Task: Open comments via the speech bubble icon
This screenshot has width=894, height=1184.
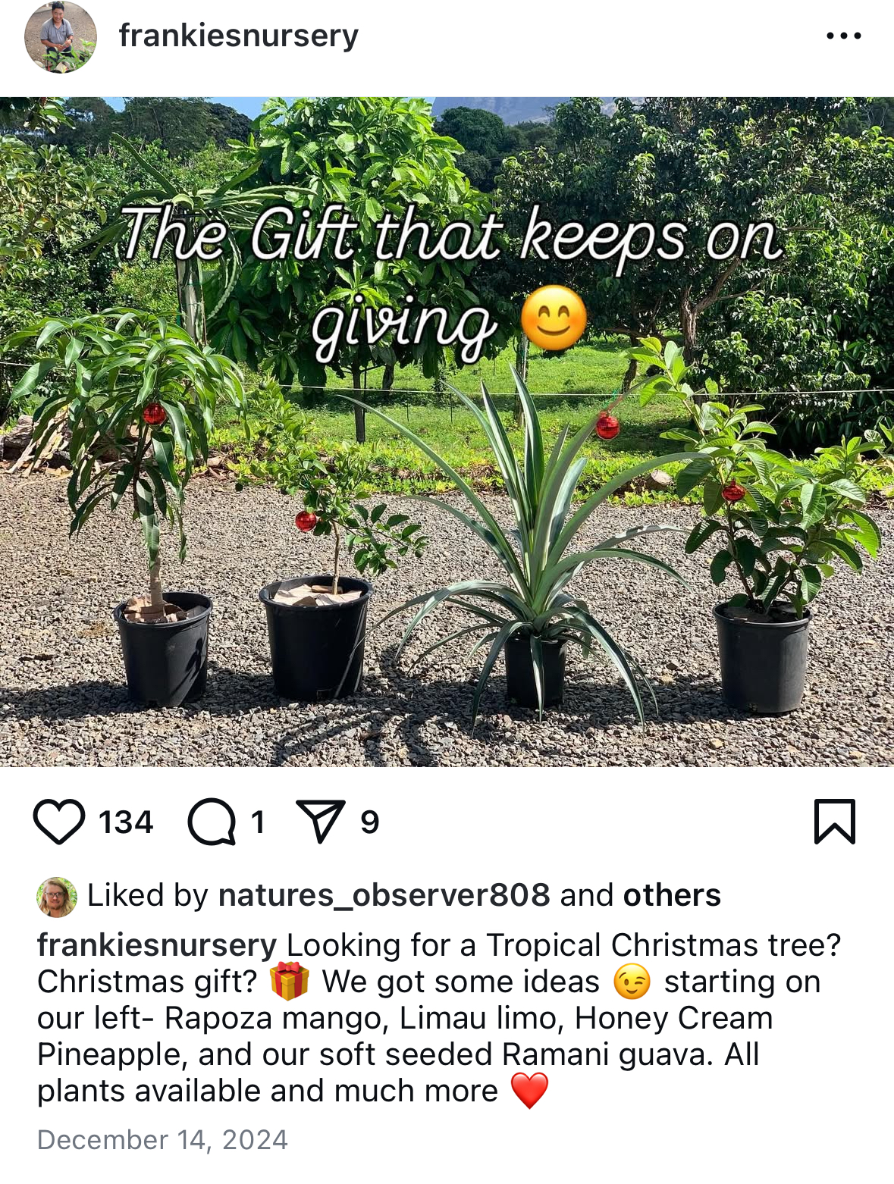Action: 212,822
